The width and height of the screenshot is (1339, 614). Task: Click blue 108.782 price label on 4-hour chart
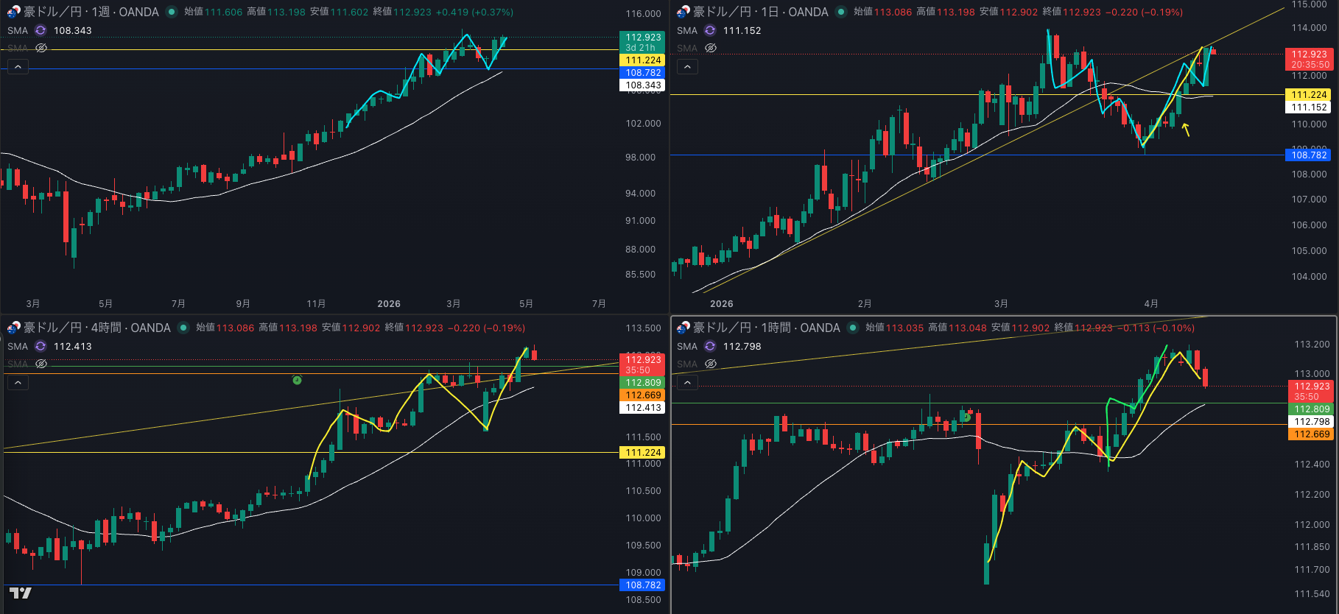coord(642,585)
